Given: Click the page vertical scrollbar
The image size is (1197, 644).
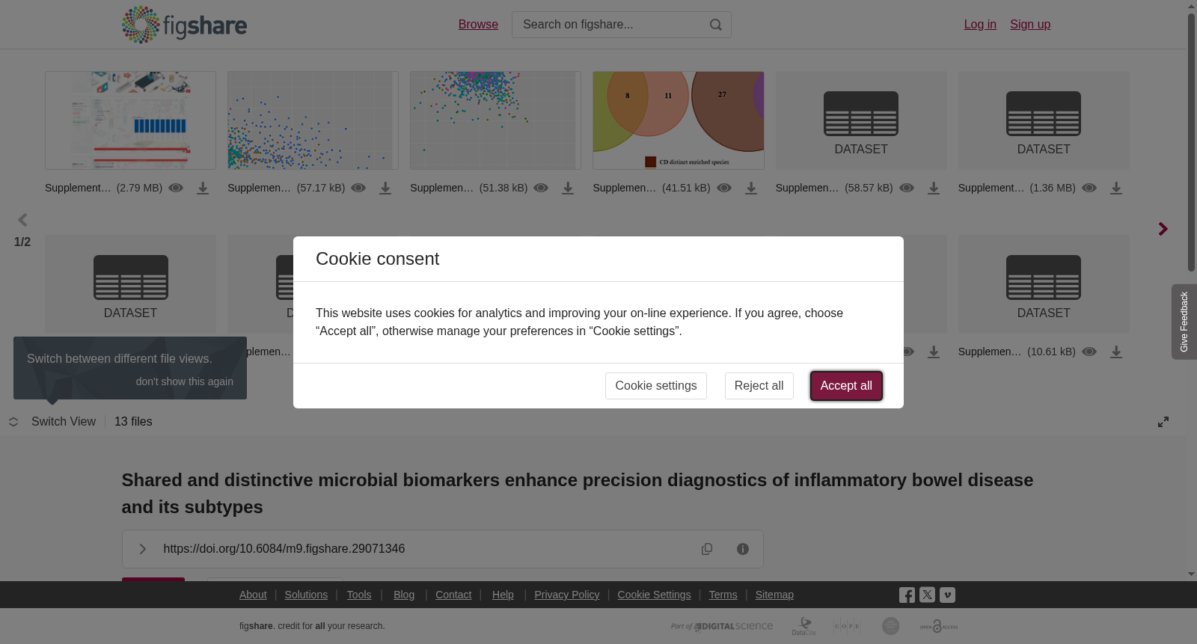Looking at the screenshot, I should point(1191,142).
